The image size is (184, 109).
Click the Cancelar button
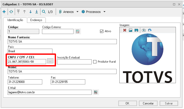coord(148,103)
